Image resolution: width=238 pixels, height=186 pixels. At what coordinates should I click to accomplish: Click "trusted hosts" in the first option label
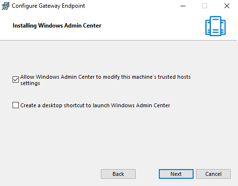tap(174, 77)
